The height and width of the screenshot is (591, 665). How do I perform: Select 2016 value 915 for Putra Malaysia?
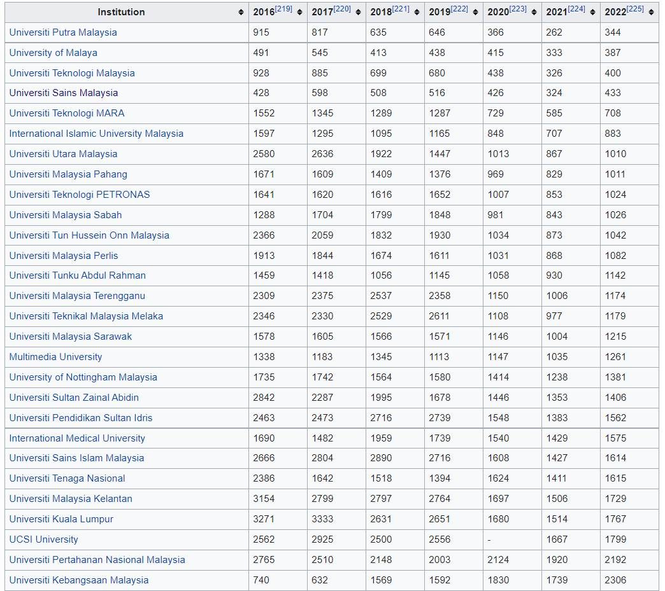pos(261,32)
